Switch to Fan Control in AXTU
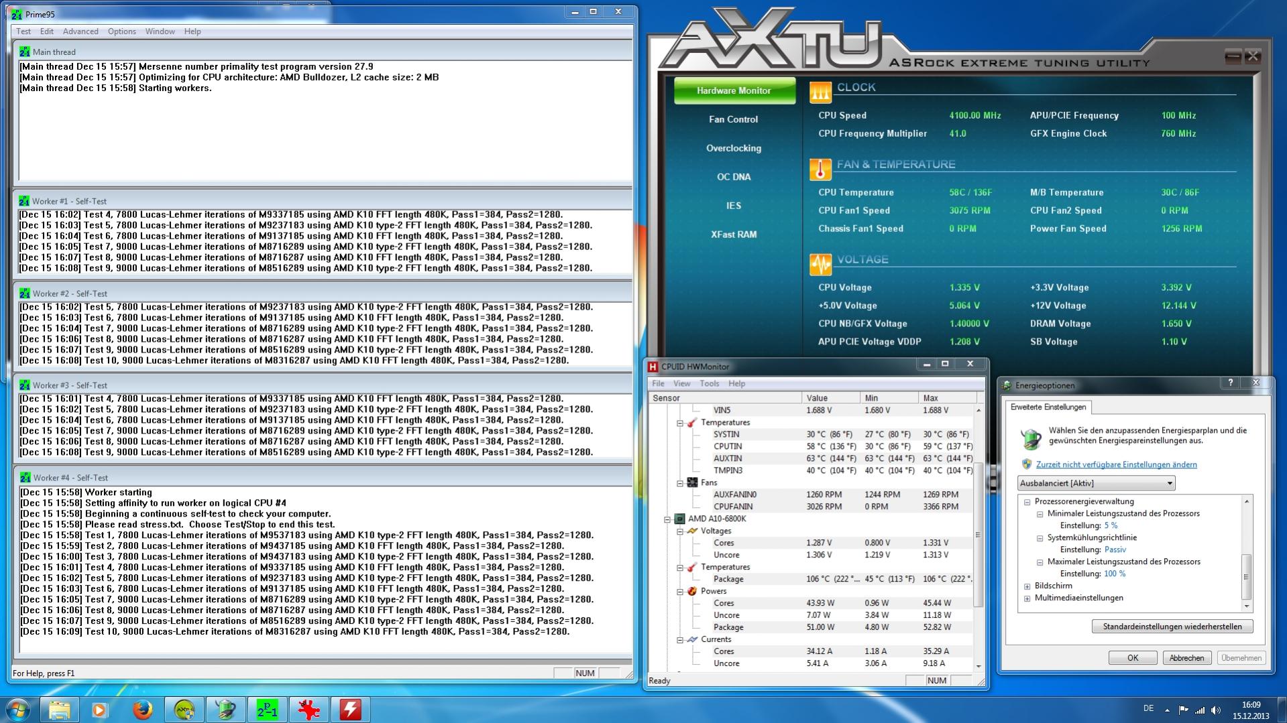 (733, 119)
